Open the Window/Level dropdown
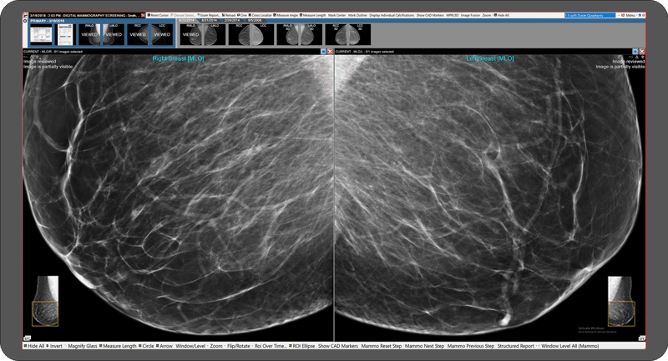This screenshot has width=668, height=361. click(x=191, y=346)
